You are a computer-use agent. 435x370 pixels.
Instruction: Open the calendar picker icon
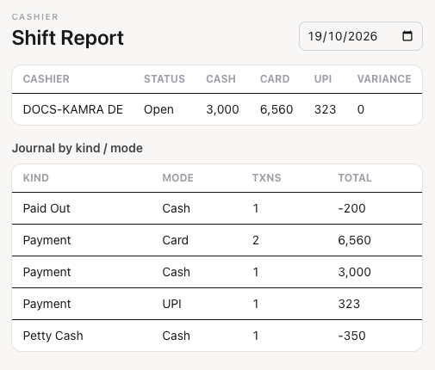[x=407, y=36]
